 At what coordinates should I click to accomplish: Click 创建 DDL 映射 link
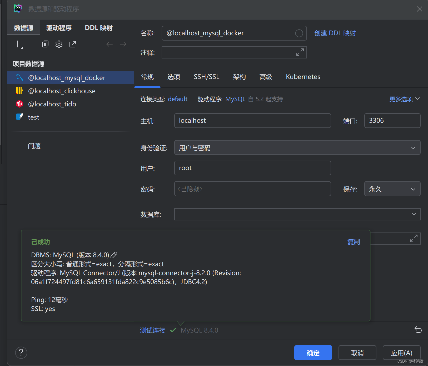335,33
